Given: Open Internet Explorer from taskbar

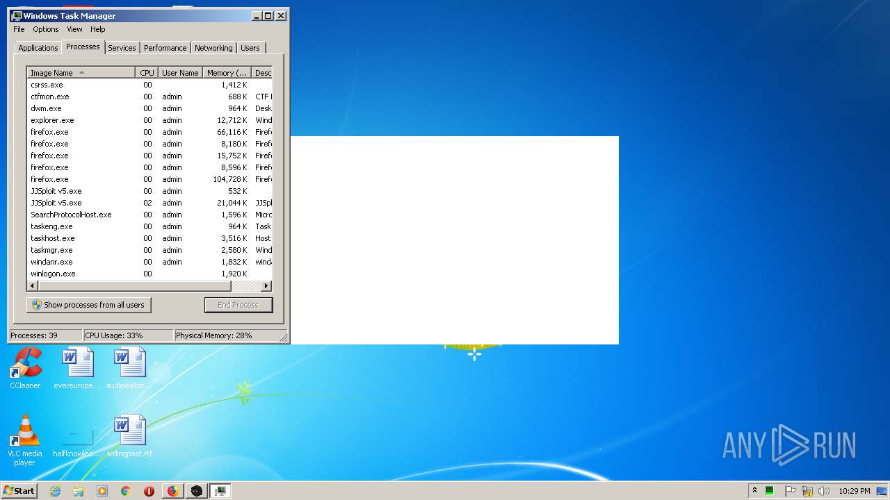Looking at the screenshot, I should click(56, 491).
